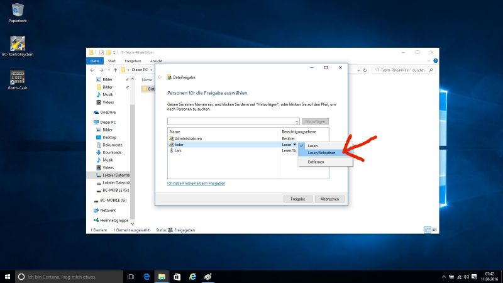Click the name entry combo box
Image resolution: width=503 pixels, height=283 pixels.
[233, 121]
